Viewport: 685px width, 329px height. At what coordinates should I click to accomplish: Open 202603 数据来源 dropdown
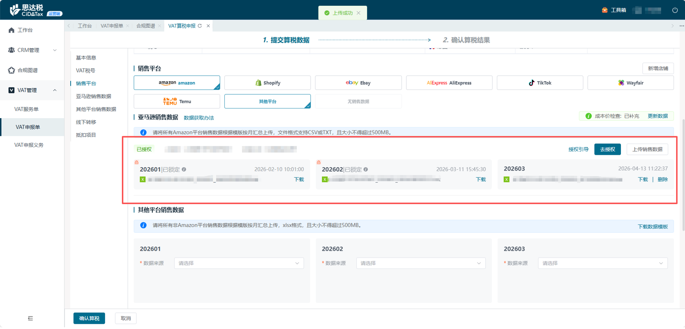click(x=602, y=263)
